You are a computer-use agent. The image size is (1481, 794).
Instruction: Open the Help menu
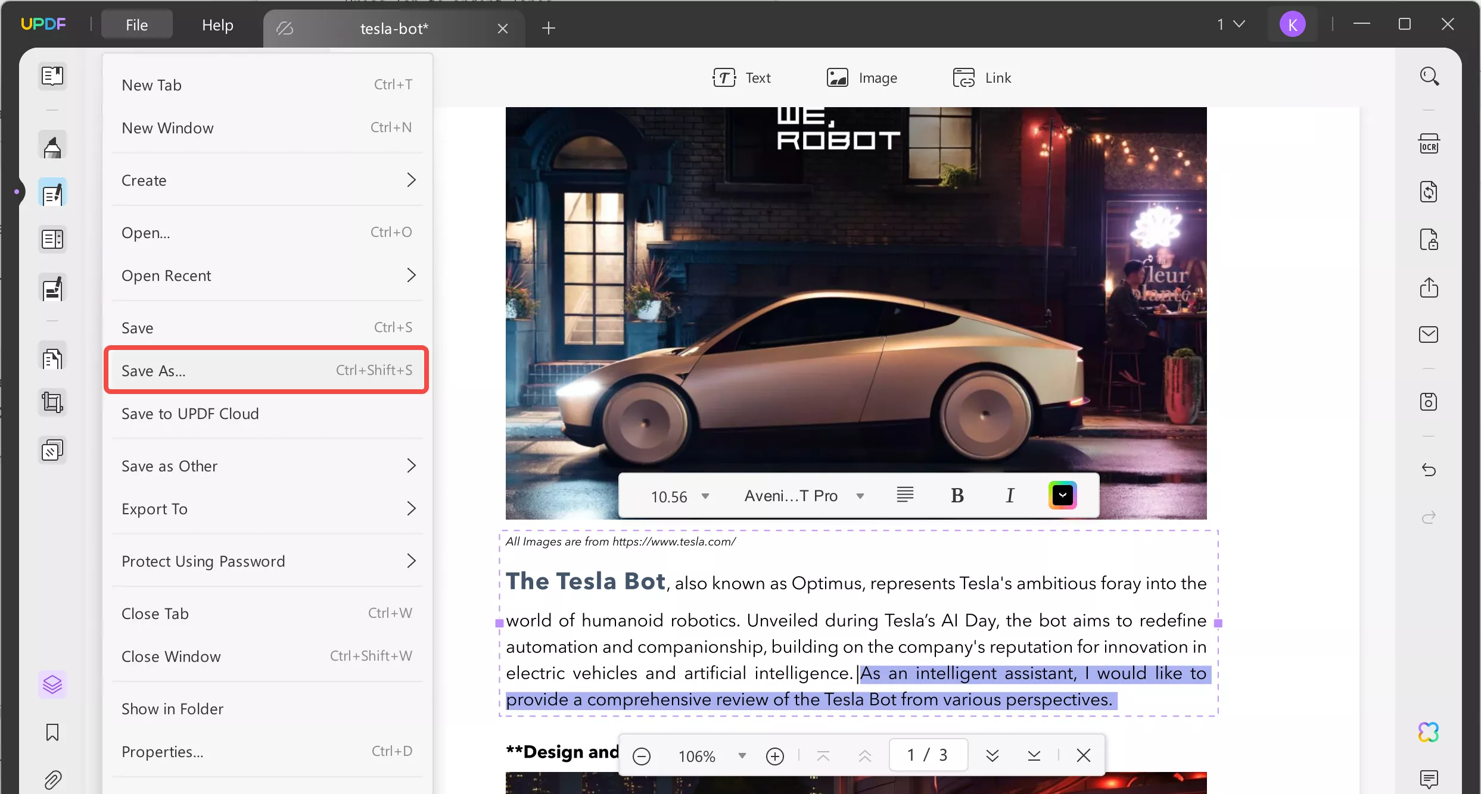(x=217, y=25)
